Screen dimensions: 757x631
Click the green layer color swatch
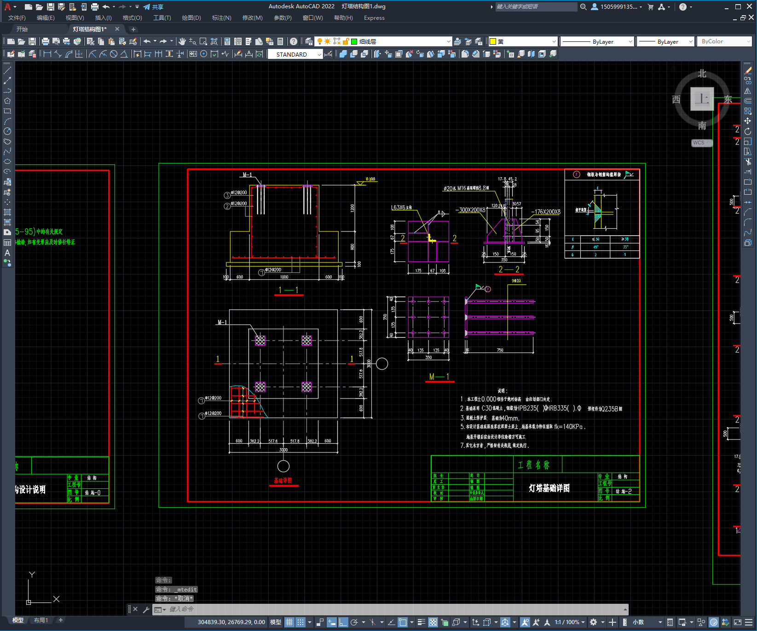coord(354,41)
